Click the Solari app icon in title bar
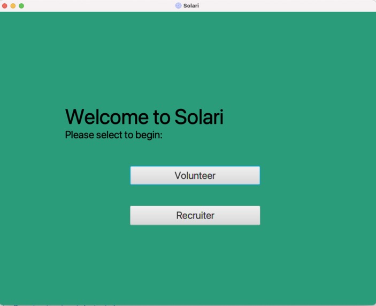This screenshot has height=306, width=376. click(179, 5)
